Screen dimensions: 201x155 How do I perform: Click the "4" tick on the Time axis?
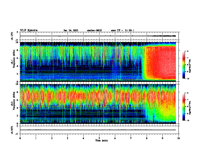tap(83, 138)
